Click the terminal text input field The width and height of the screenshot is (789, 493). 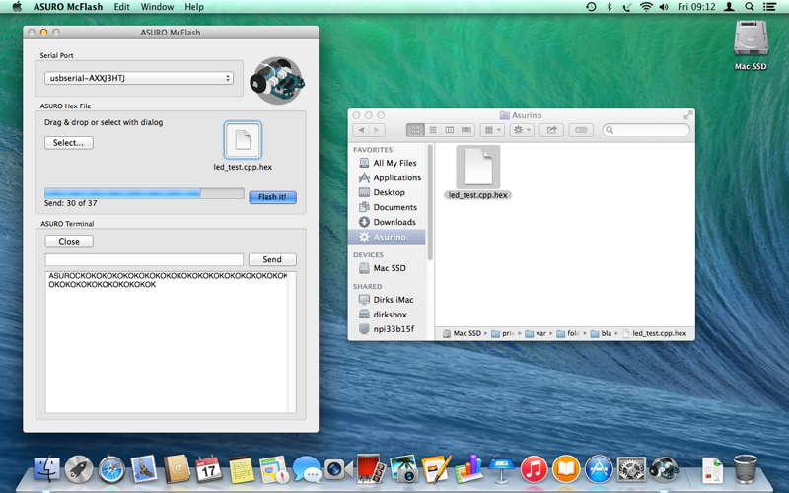pos(144,259)
